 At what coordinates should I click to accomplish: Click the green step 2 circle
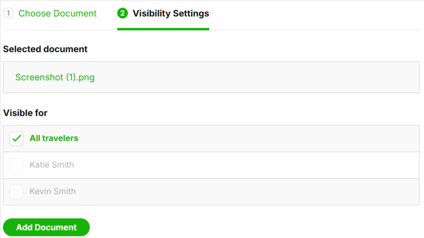tap(122, 13)
